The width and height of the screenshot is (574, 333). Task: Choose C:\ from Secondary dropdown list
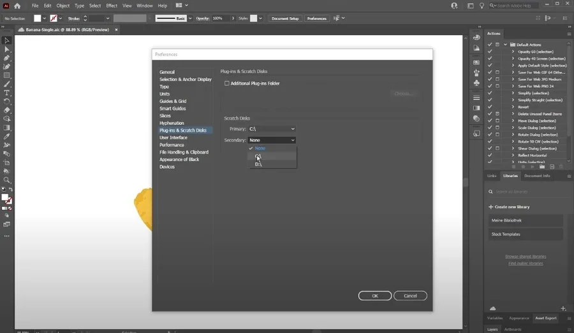tap(272, 157)
